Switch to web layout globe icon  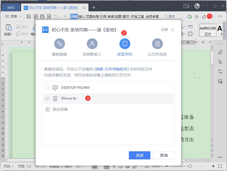coord(128,167)
